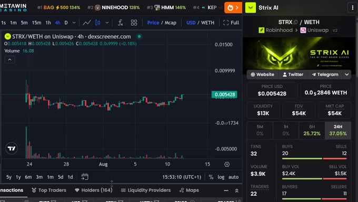This screenshot has width=358, height=202.
Task: Open the Strix AI Website link
Action: [262, 75]
